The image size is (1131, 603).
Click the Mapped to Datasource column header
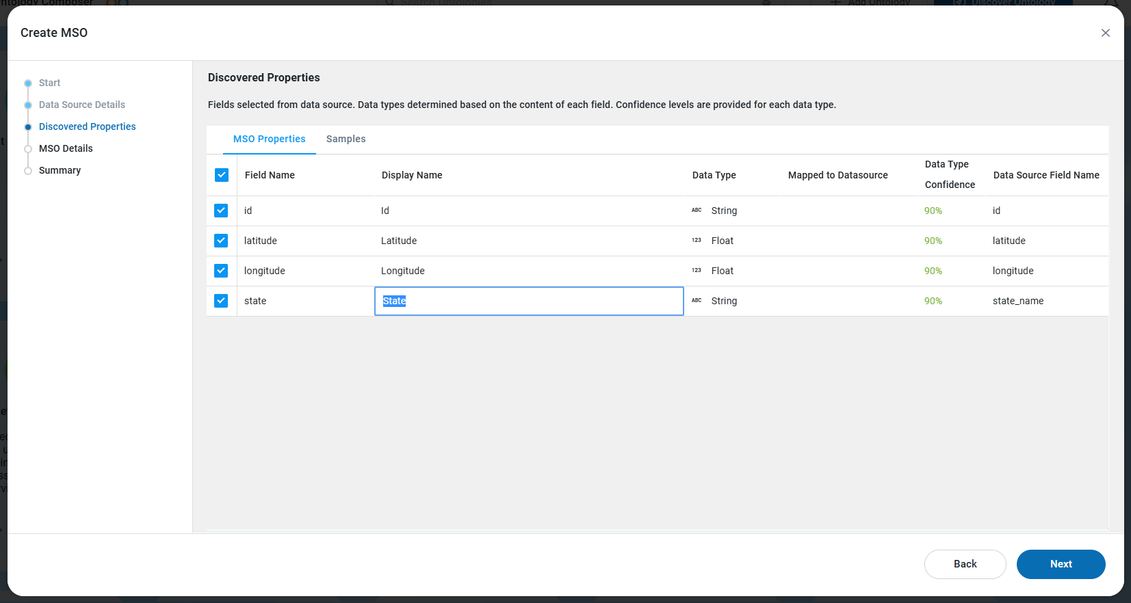837,175
